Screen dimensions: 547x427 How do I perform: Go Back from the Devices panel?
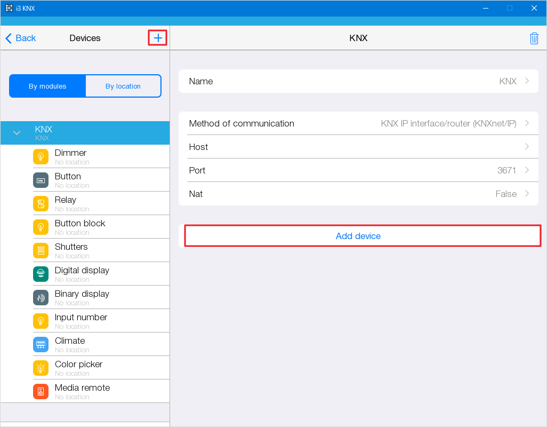click(21, 38)
